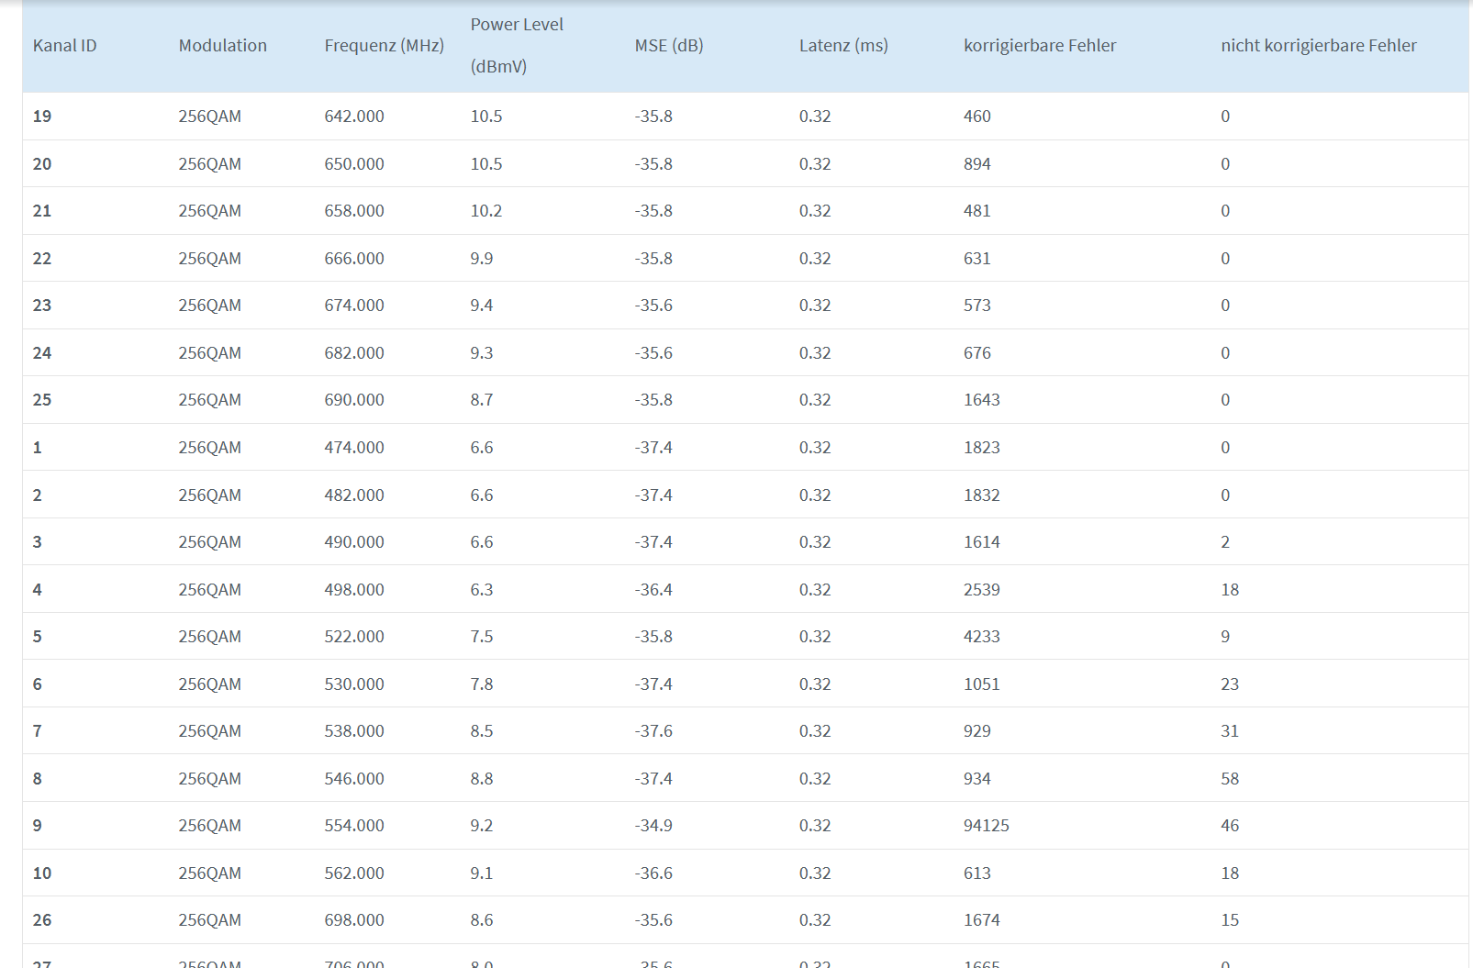Click correctable errors value "1643"
This screenshot has width=1473, height=968.
tap(982, 400)
